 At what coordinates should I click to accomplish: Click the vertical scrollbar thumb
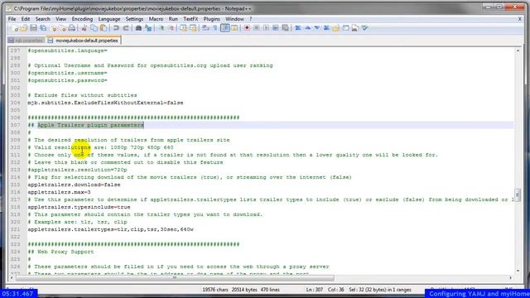coord(518,195)
